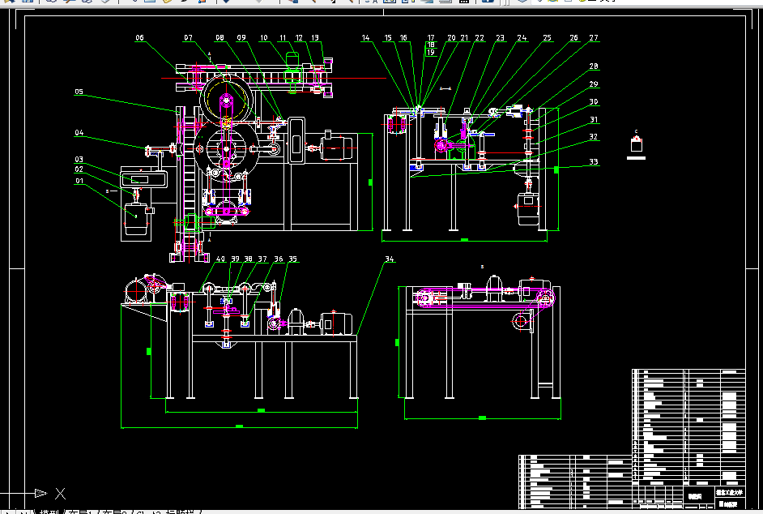This screenshot has width=763, height=514.
Task: Click part number label 29
Action: [x=594, y=84]
